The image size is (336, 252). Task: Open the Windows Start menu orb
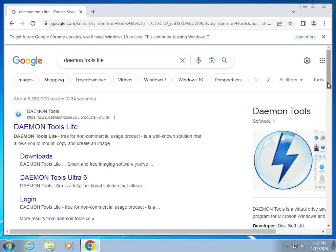9,245
